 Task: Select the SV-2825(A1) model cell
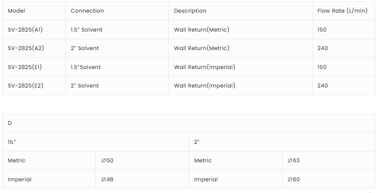(25, 30)
